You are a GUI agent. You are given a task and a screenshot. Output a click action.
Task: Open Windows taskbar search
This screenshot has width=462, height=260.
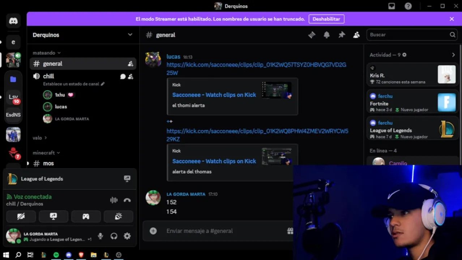(18, 255)
